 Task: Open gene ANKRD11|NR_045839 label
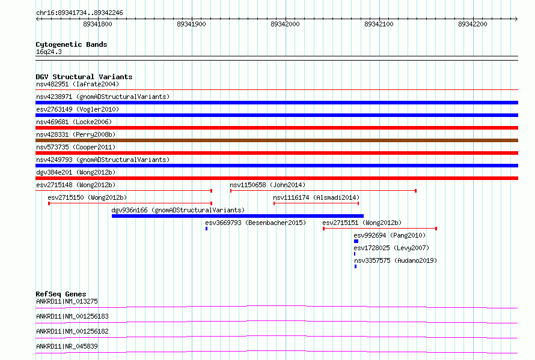[x=67, y=346]
